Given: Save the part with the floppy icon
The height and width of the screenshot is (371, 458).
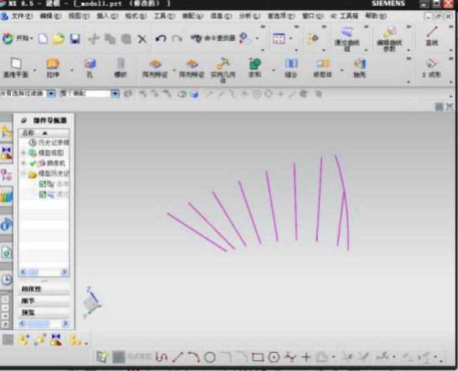Looking at the screenshot, I should pos(75,38).
